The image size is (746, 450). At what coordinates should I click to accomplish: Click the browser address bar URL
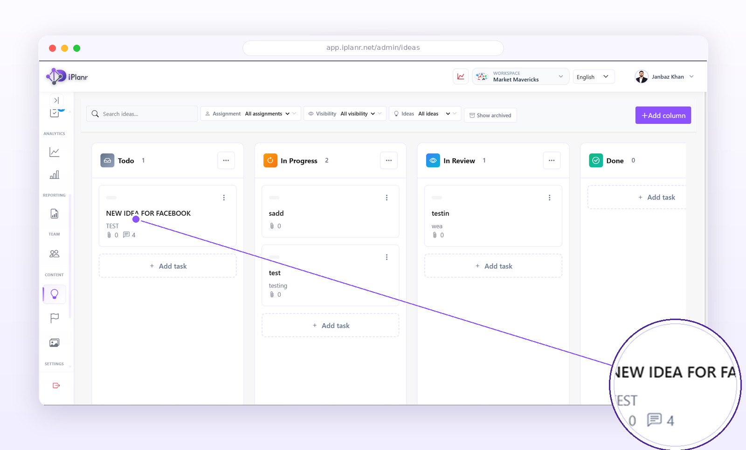tap(373, 48)
